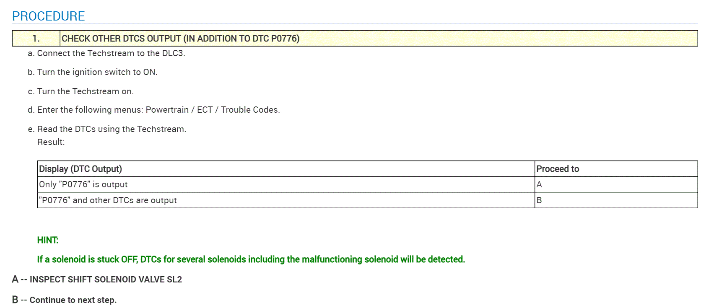Click the 'Proceed to' column header

tap(558, 169)
